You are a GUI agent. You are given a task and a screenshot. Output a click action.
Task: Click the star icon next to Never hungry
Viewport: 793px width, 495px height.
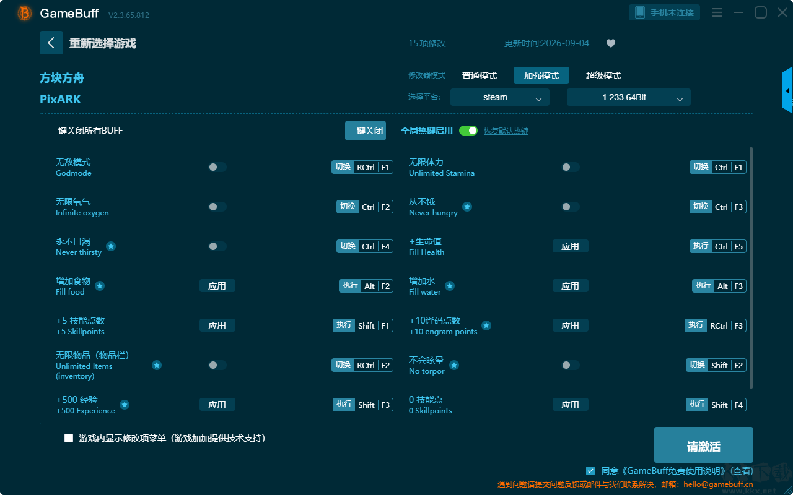point(467,207)
